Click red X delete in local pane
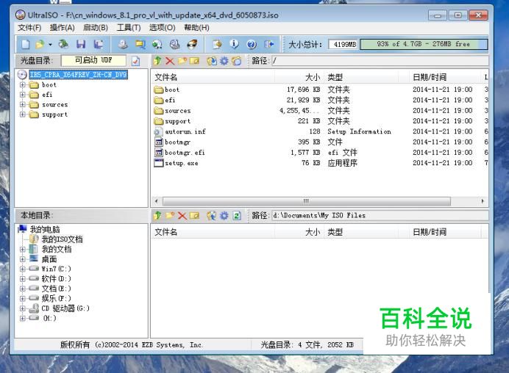The image size is (509, 373). [x=182, y=216]
